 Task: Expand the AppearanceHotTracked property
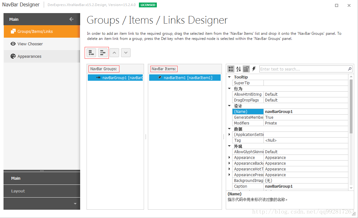click(x=229, y=169)
